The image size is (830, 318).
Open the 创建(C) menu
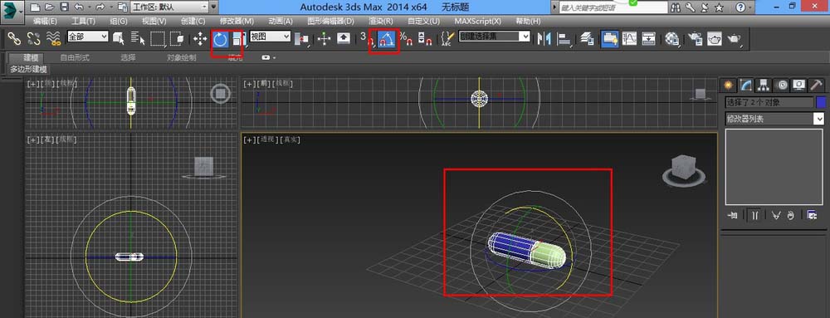[x=193, y=21]
